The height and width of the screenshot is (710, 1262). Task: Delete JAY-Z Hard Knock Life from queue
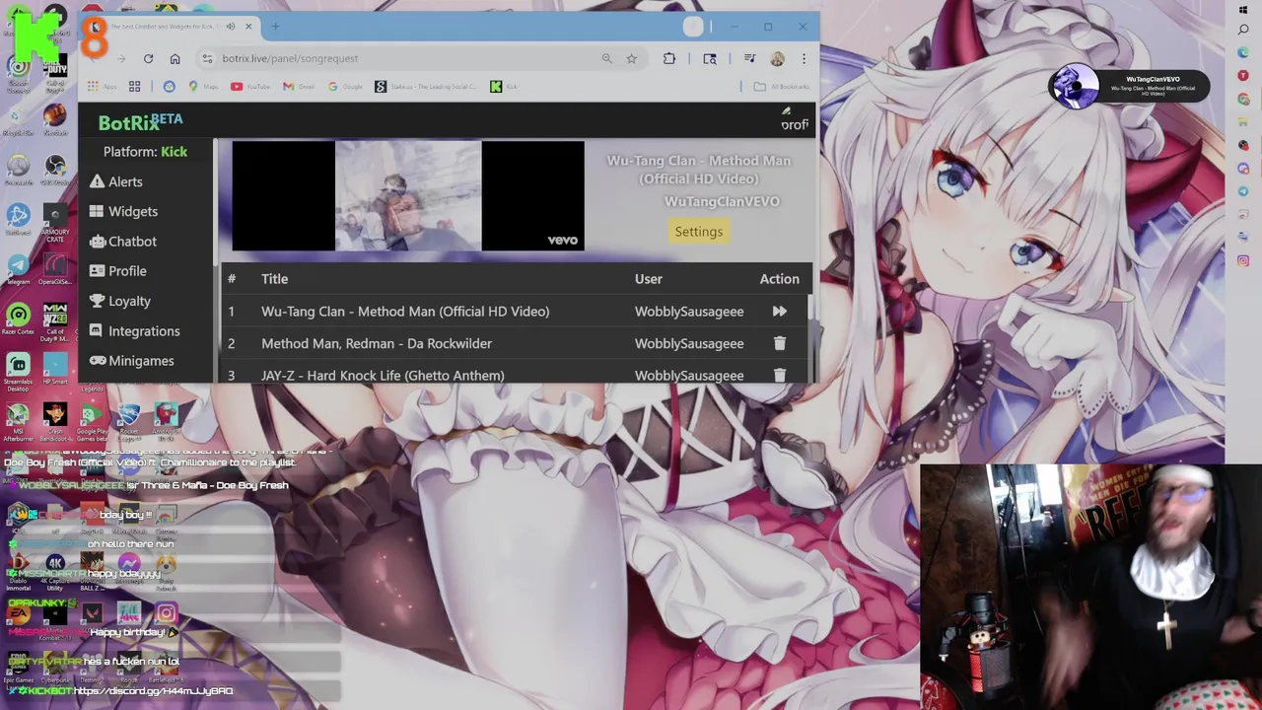click(x=779, y=375)
